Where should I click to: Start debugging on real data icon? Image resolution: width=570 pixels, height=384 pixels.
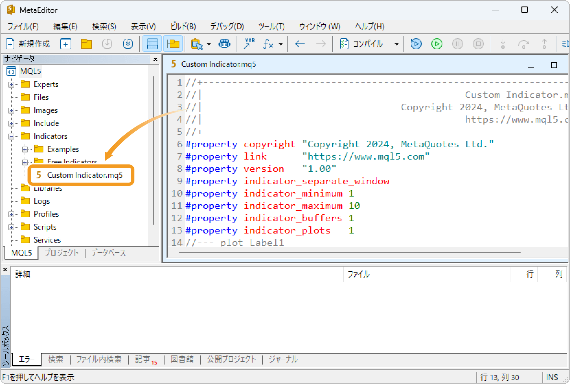[416, 44]
